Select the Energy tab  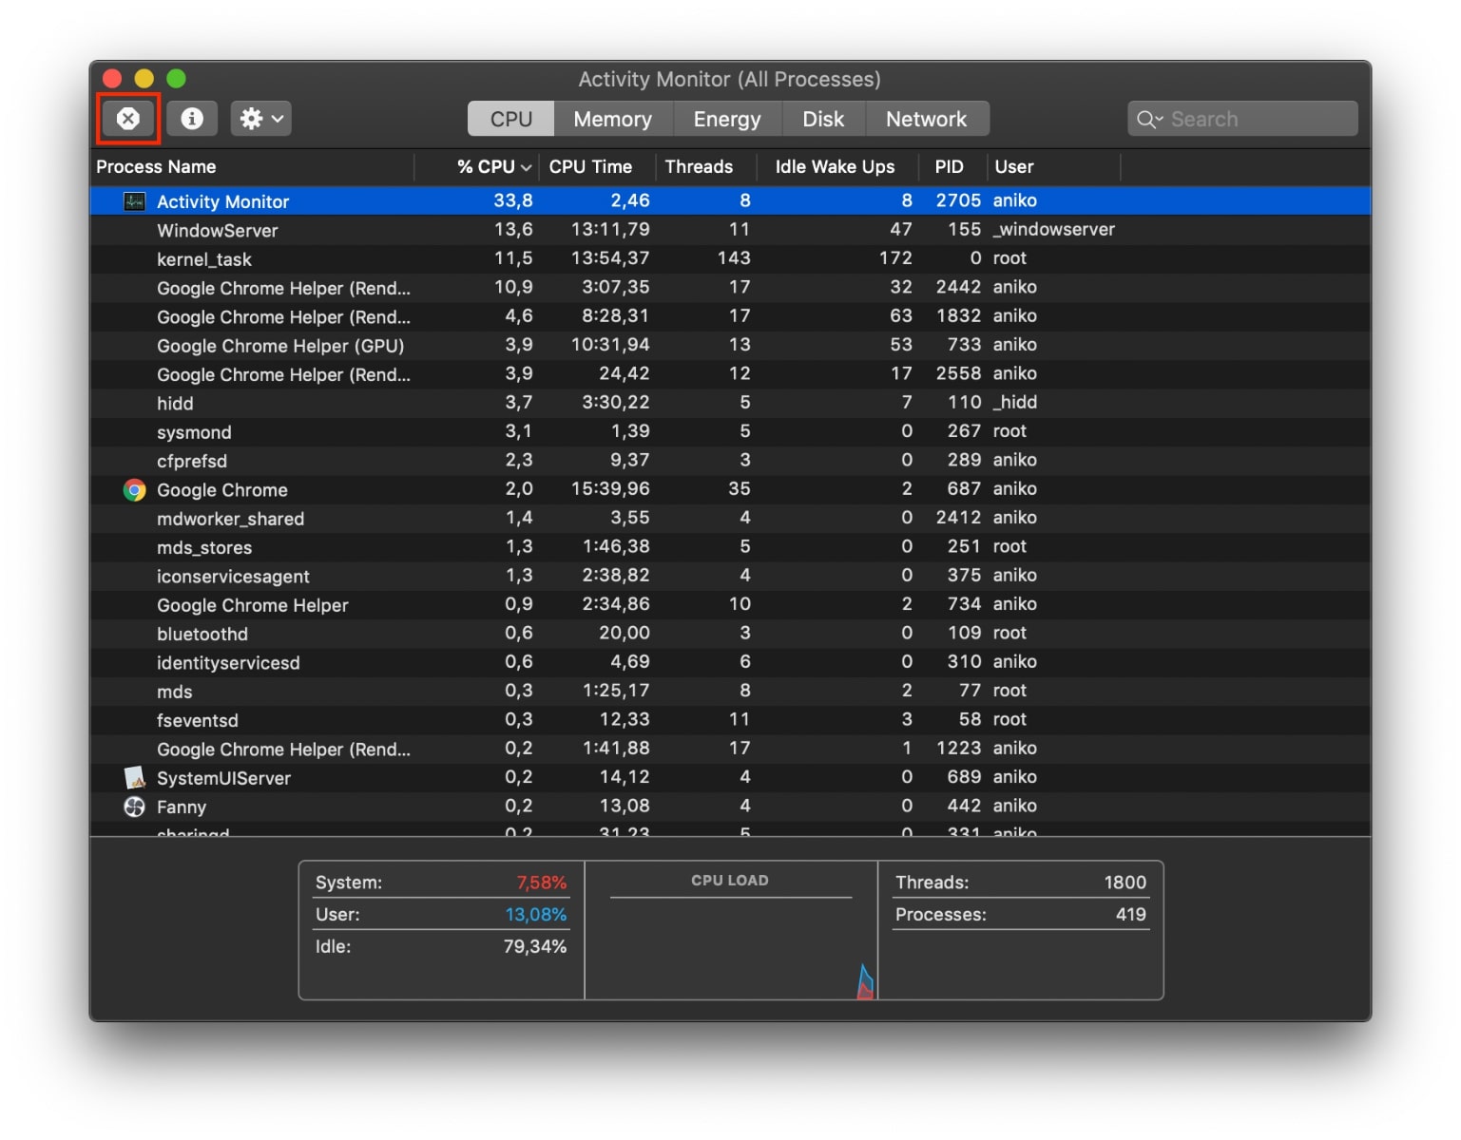[727, 118]
